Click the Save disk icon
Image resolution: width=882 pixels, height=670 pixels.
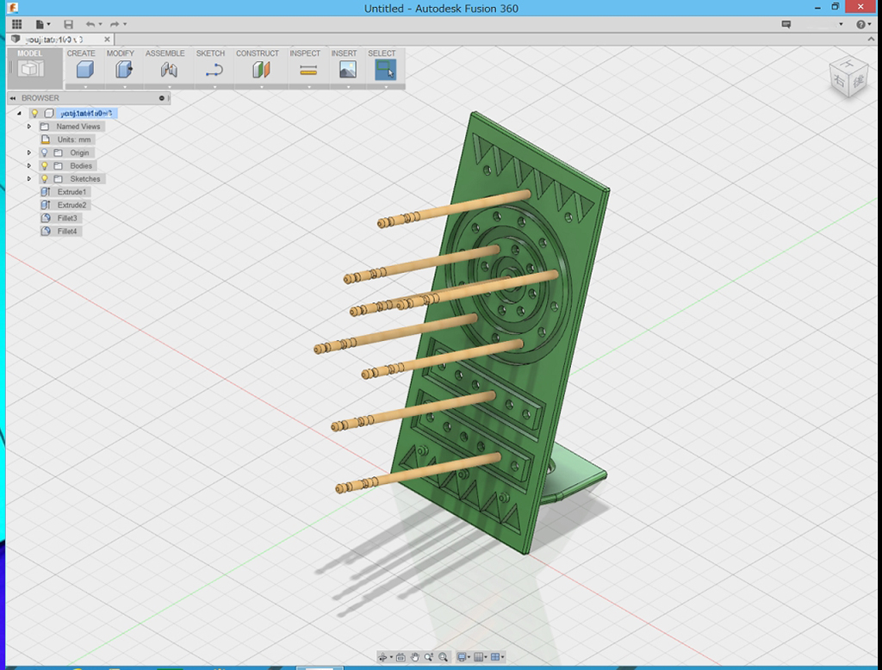coord(68,24)
